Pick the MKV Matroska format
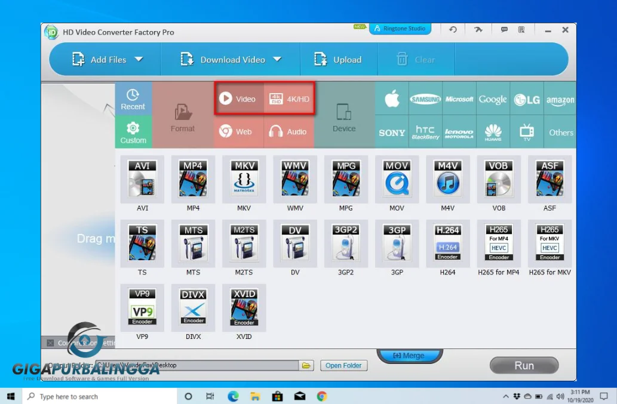 click(x=244, y=179)
